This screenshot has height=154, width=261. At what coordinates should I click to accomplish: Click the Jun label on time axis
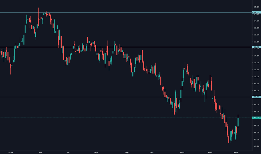[x=40, y=152]
